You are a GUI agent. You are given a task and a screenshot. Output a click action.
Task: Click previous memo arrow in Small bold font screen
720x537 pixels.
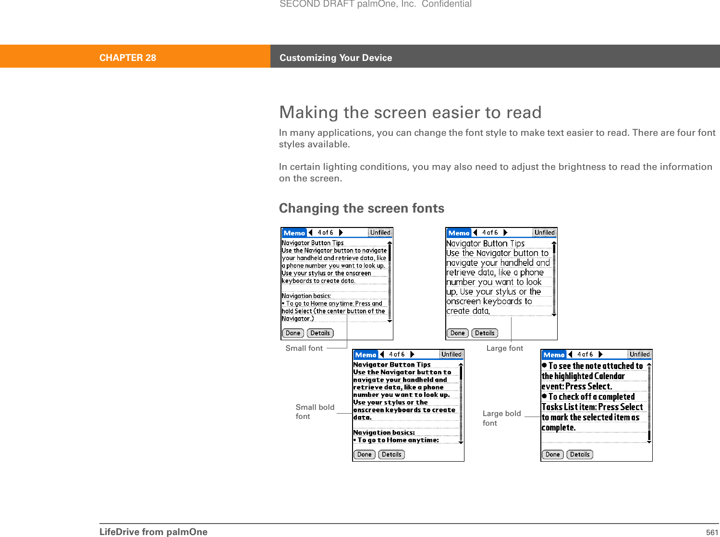[x=382, y=355]
